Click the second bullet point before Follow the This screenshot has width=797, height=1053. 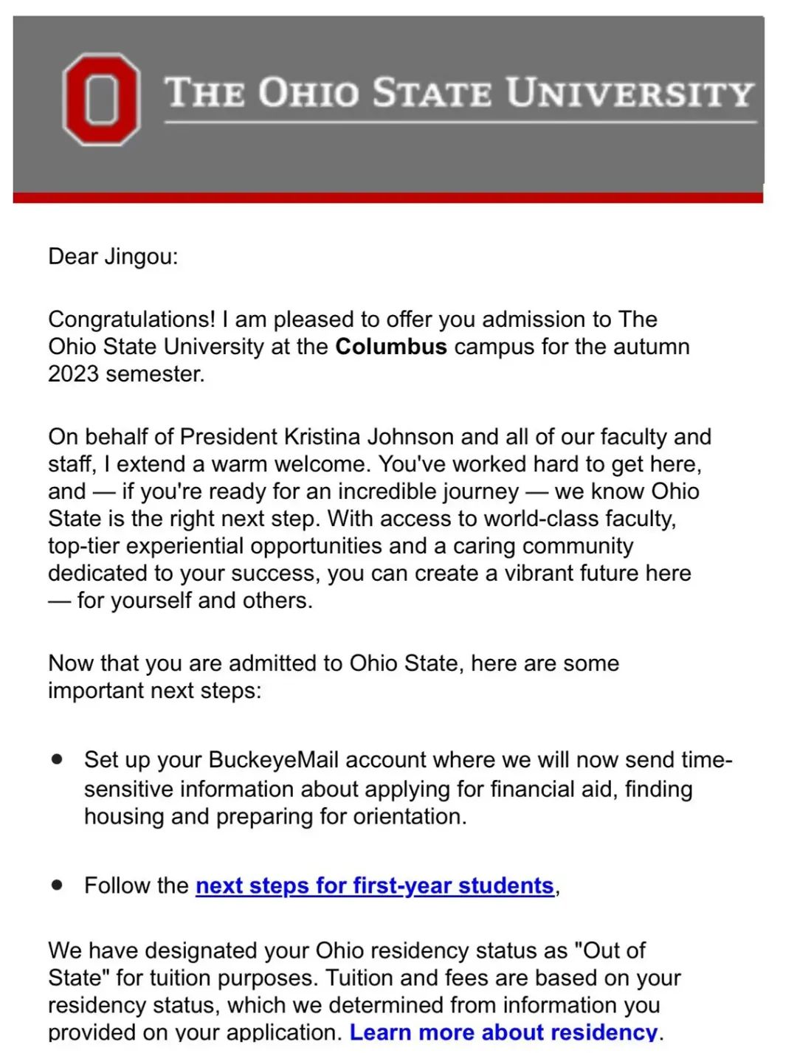tap(57, 885)
